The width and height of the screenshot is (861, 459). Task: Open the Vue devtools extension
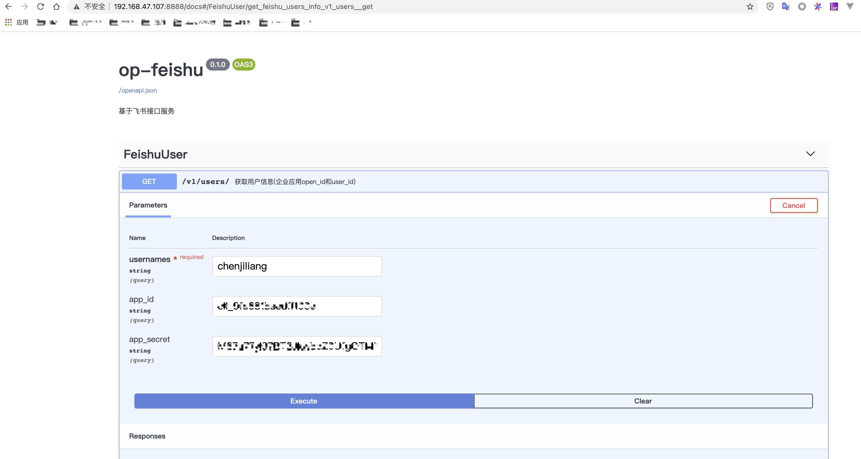[850, 6]
